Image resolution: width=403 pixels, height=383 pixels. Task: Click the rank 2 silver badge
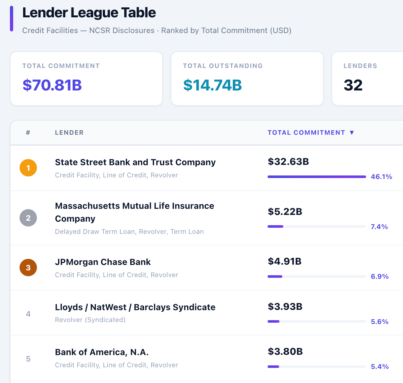28,218
